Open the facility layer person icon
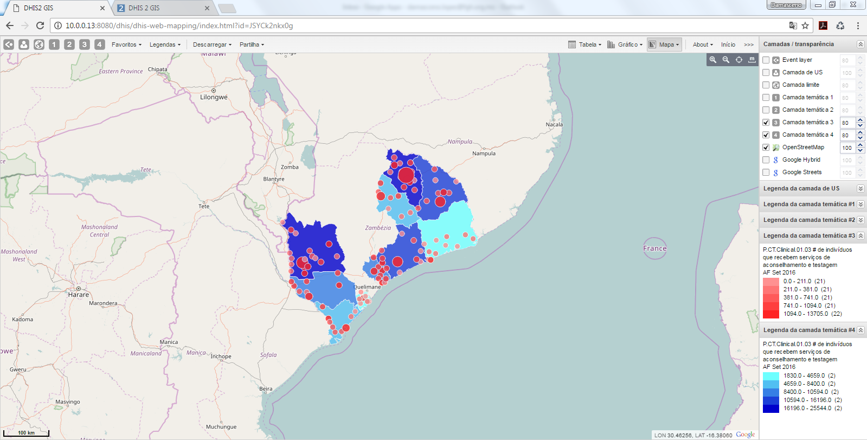The height and width of the screenshot is (440, 867). click(x=24, y=44)
